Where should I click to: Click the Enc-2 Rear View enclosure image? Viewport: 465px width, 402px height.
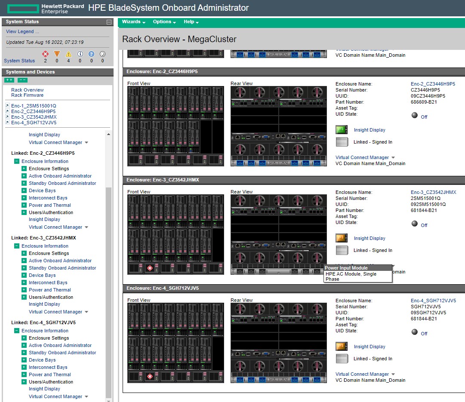279,126
